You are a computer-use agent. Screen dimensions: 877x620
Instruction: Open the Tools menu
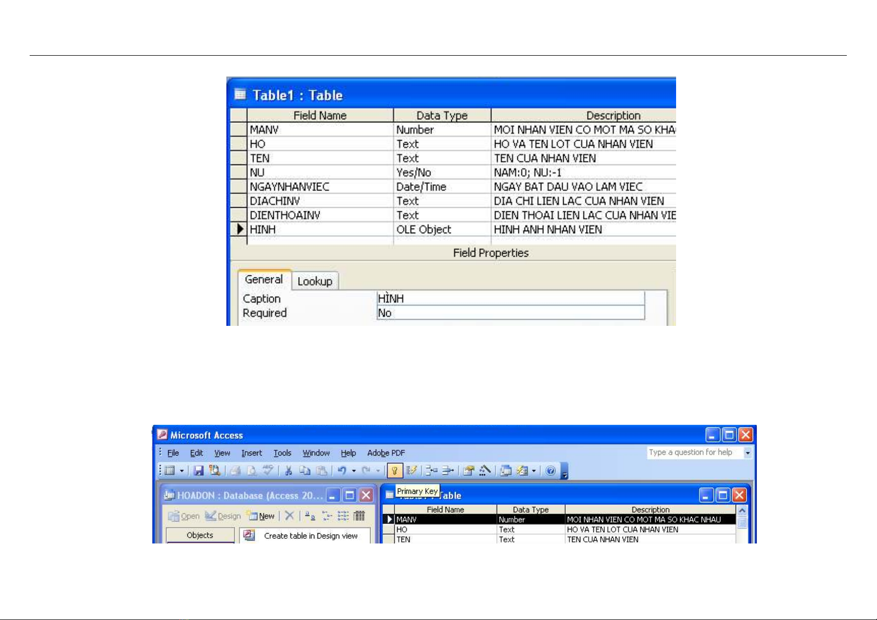(282, 453)
